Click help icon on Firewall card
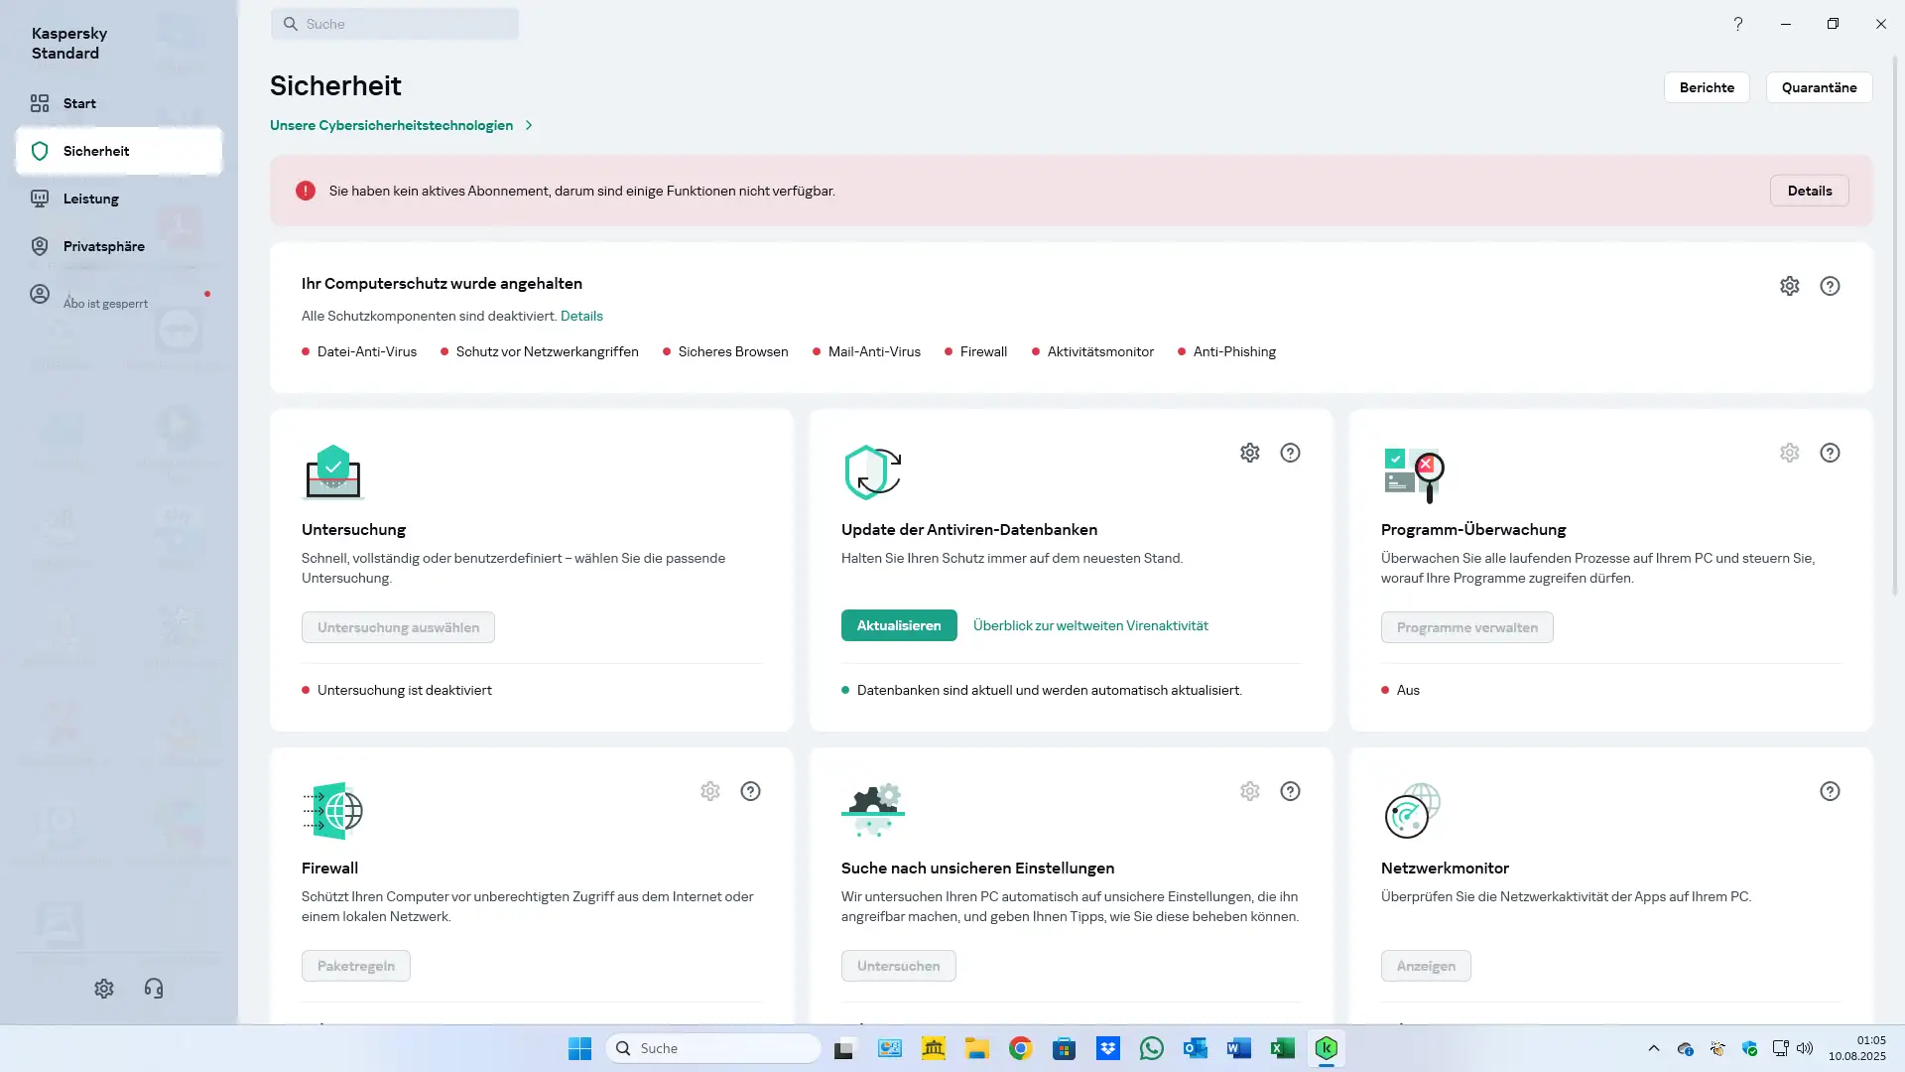 (750, 791)
